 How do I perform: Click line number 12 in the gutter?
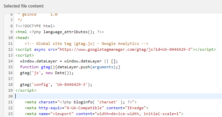[10, 49]
